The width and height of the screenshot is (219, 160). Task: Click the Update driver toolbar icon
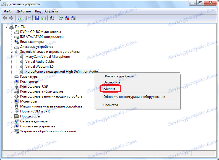[61, 18]
